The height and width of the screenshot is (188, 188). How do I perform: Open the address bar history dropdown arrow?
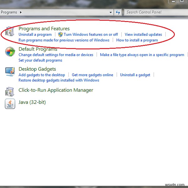tap(111, 12)
